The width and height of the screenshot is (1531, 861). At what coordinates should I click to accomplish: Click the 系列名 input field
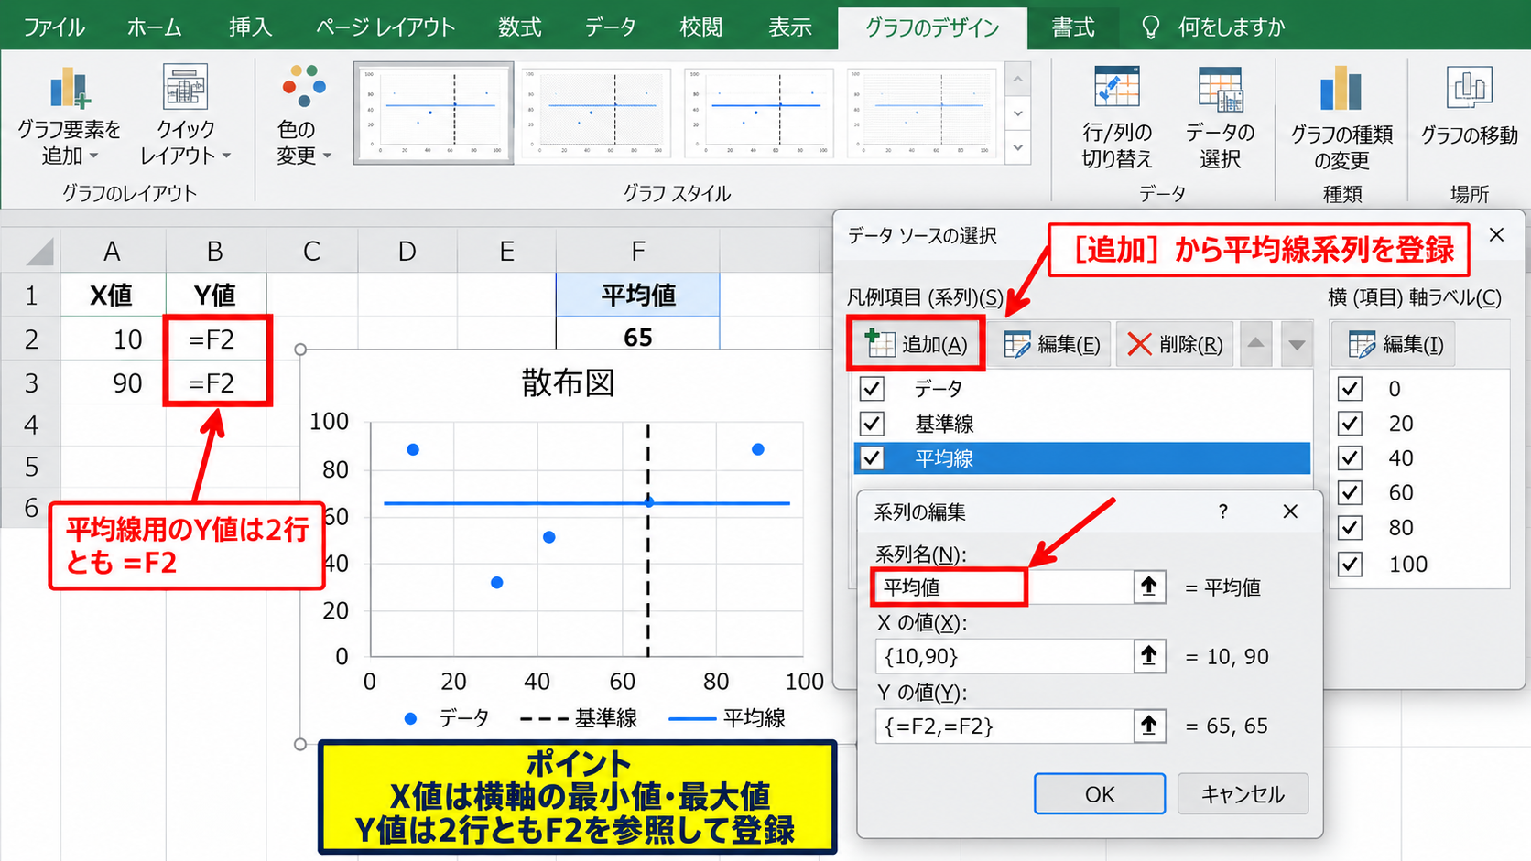point(1004,587)
